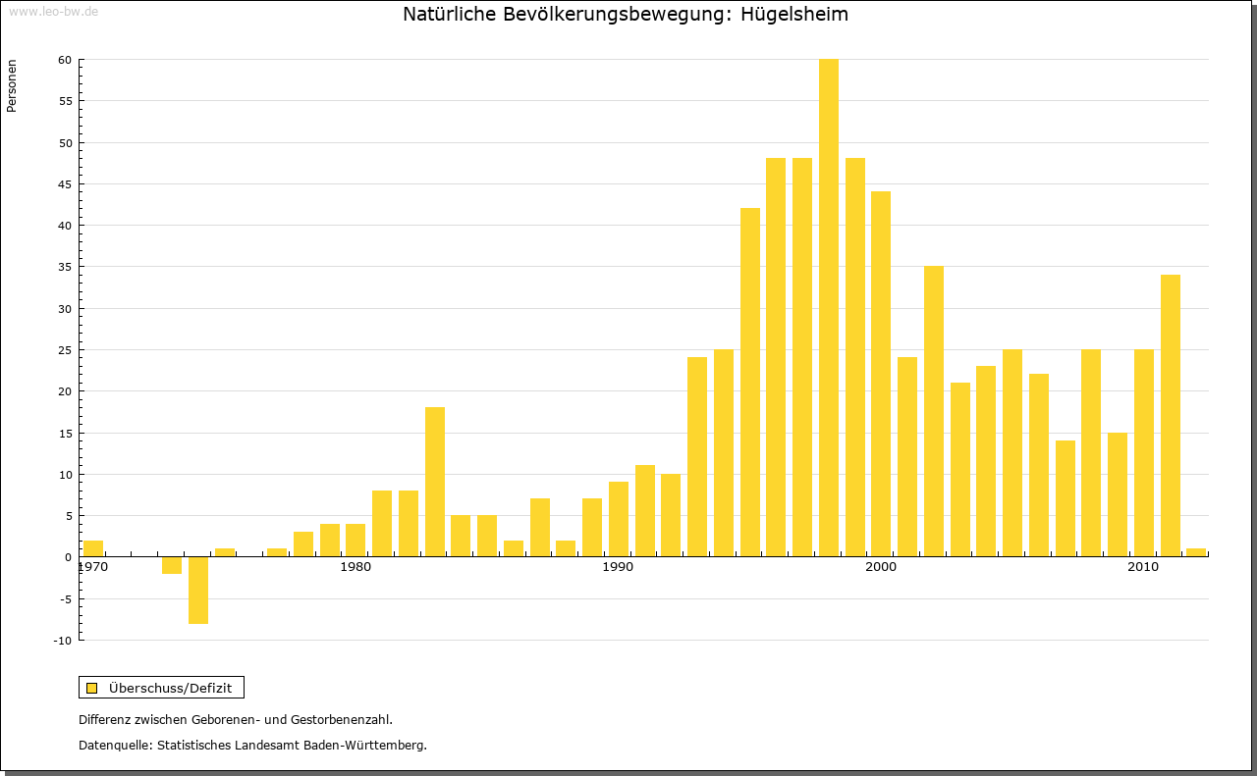Click the 2000 x-axis label
This screenshot has width=1257, height=776.
(x=881, y=568)
